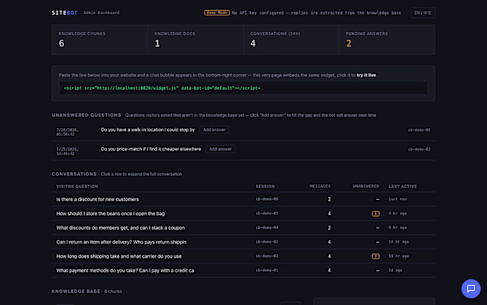Viewport: 487px width, 305px height.
Task: Click the Conversations section heading
Action: click(74, 174)
